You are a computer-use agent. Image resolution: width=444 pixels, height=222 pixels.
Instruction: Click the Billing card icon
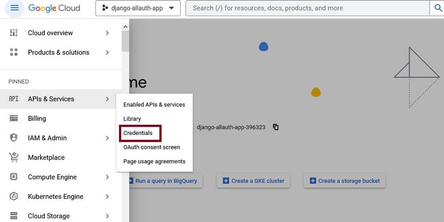(x=14, y=118)
